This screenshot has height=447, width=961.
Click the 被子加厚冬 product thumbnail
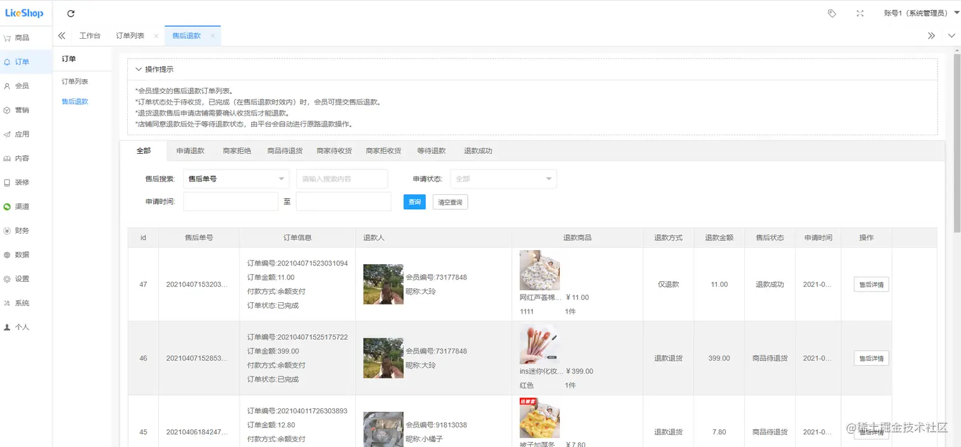pos(540,418)
